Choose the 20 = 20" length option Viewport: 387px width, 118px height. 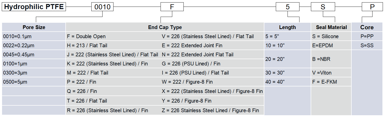[275, 59]
